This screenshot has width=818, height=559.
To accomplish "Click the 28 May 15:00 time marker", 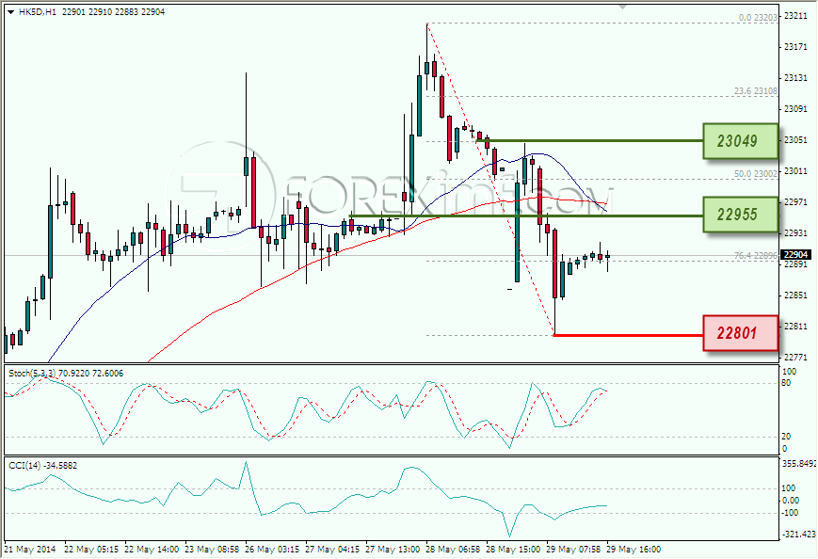I will click(x=507, y=549).
